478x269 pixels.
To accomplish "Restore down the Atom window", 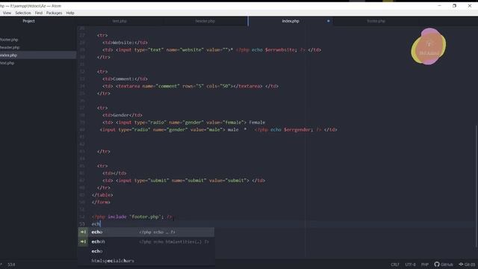I will (454, 5).
